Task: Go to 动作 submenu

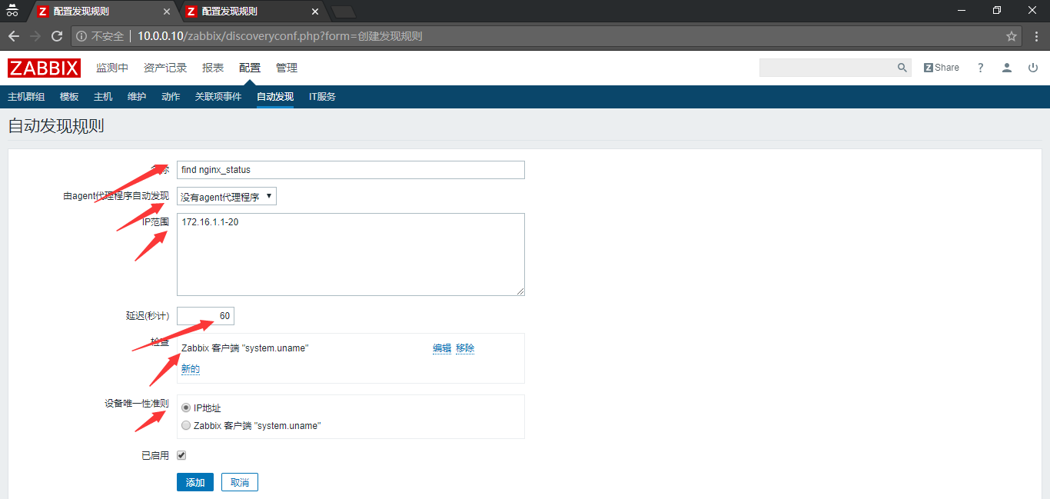Action: click(171, 97)
